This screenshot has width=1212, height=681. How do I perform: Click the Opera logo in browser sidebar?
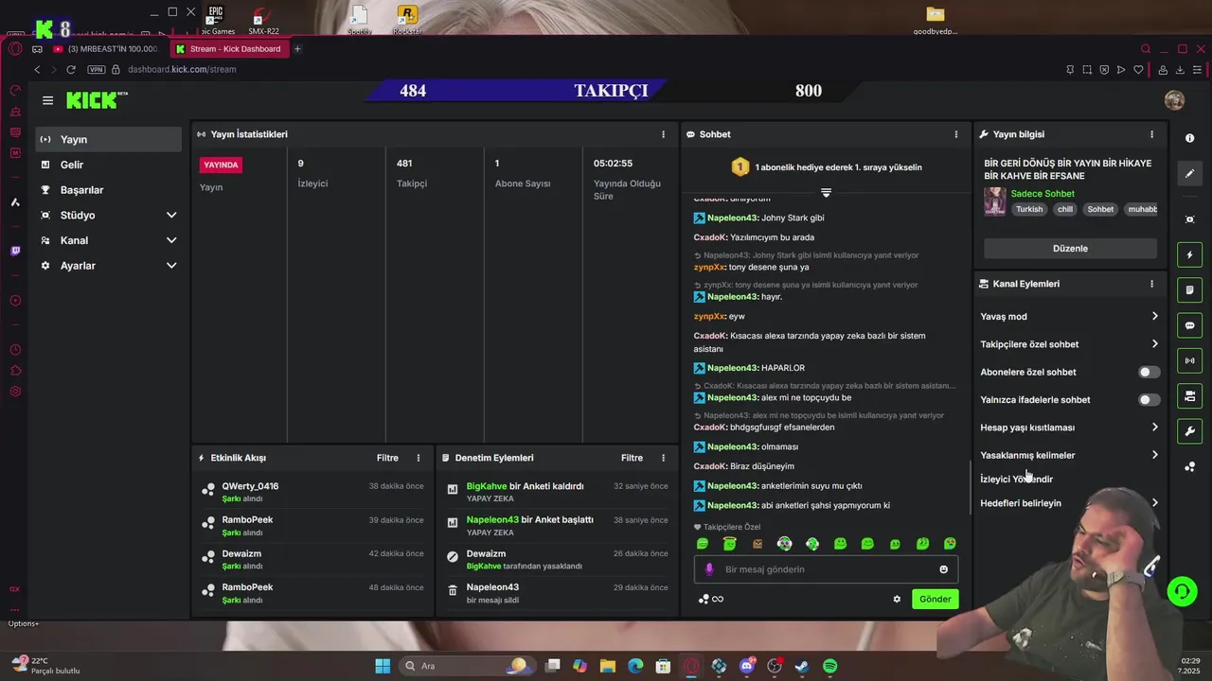pos(15,49)
